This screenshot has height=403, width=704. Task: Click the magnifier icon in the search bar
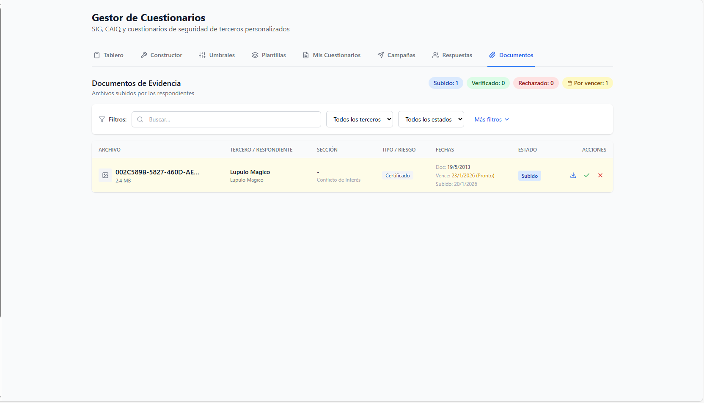click(x=140, y=119)
